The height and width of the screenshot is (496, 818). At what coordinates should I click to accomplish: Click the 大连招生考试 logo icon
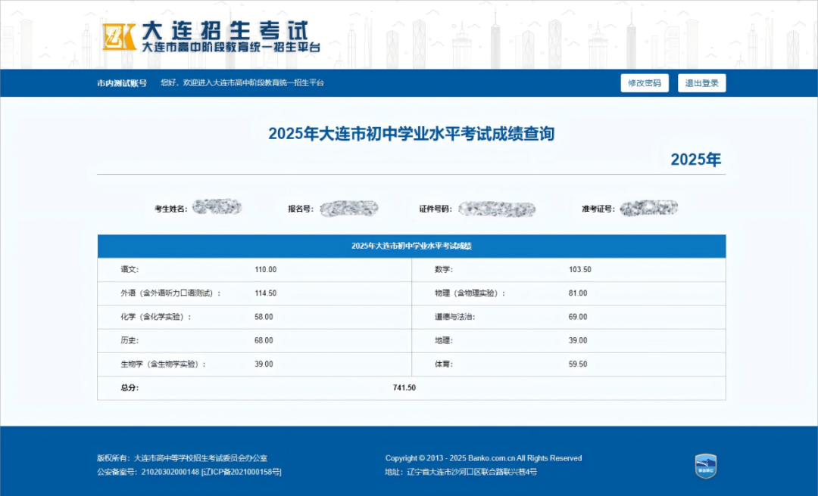point(119,36)
